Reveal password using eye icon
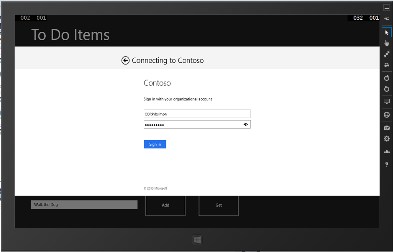393x252 pixels. 246,124
